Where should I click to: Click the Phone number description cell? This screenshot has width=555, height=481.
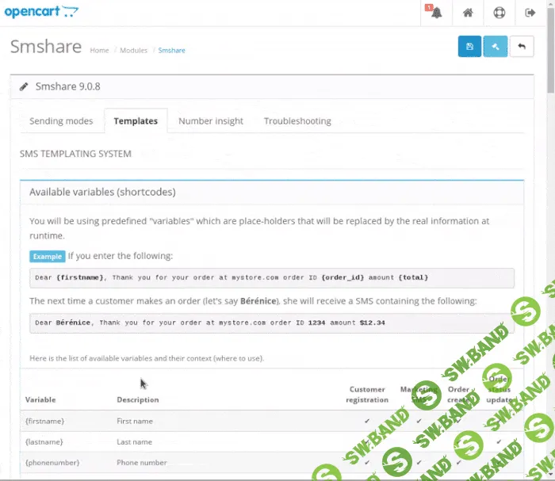coord(142,463)
